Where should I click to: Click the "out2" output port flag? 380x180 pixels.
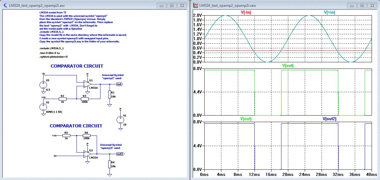(120, 154)
